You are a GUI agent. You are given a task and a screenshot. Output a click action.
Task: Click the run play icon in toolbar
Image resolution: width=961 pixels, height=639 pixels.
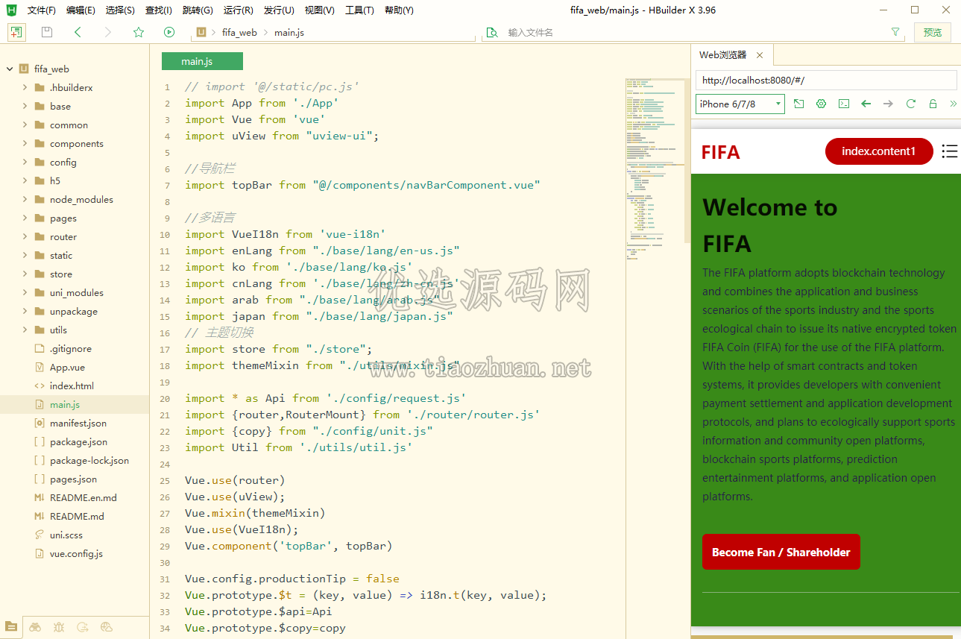point(169,32)
